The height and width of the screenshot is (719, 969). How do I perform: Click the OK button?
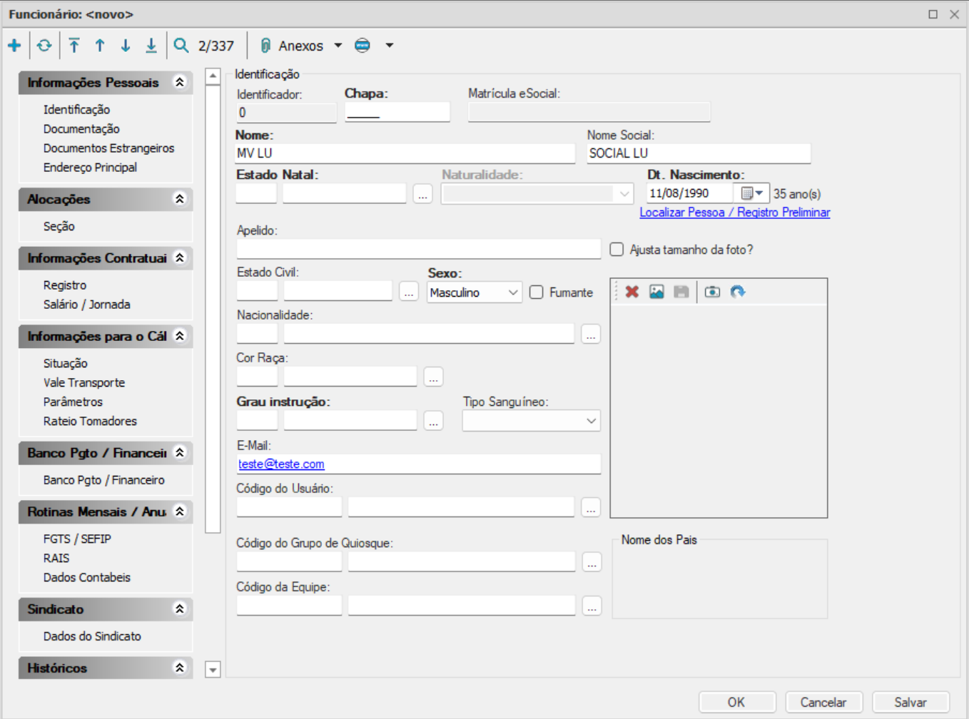(x=736, y=702)
